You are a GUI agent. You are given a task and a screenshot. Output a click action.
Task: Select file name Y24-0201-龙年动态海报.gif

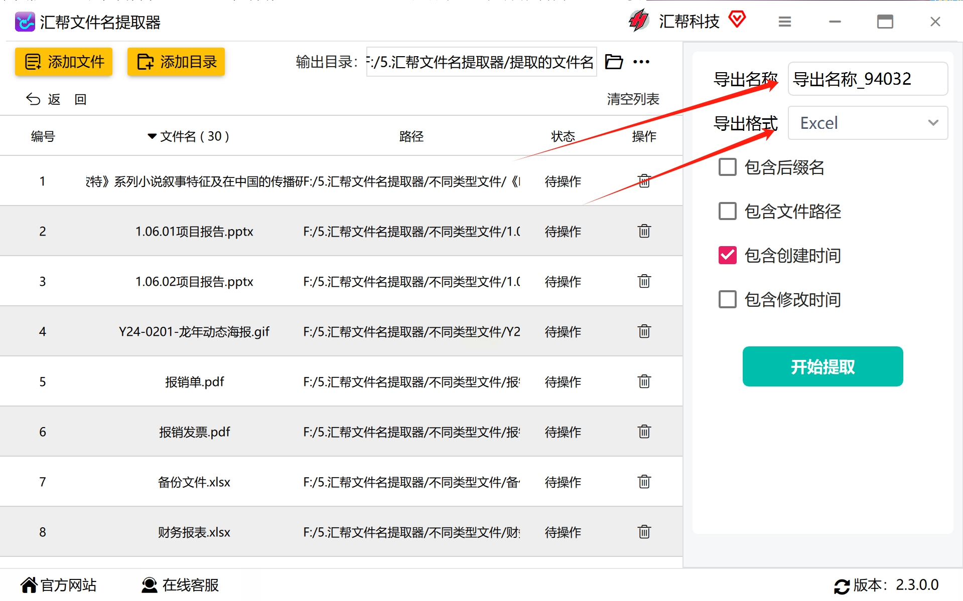(x=194, y=331)
